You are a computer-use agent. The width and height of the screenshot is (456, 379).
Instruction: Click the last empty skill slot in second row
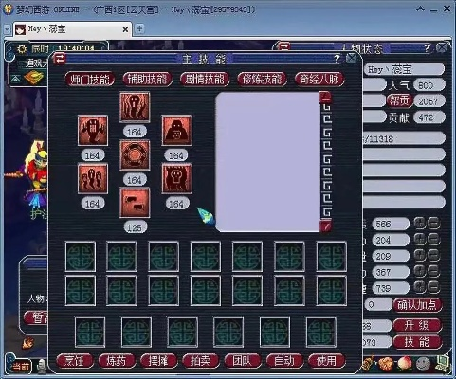[x=331, y=291]
